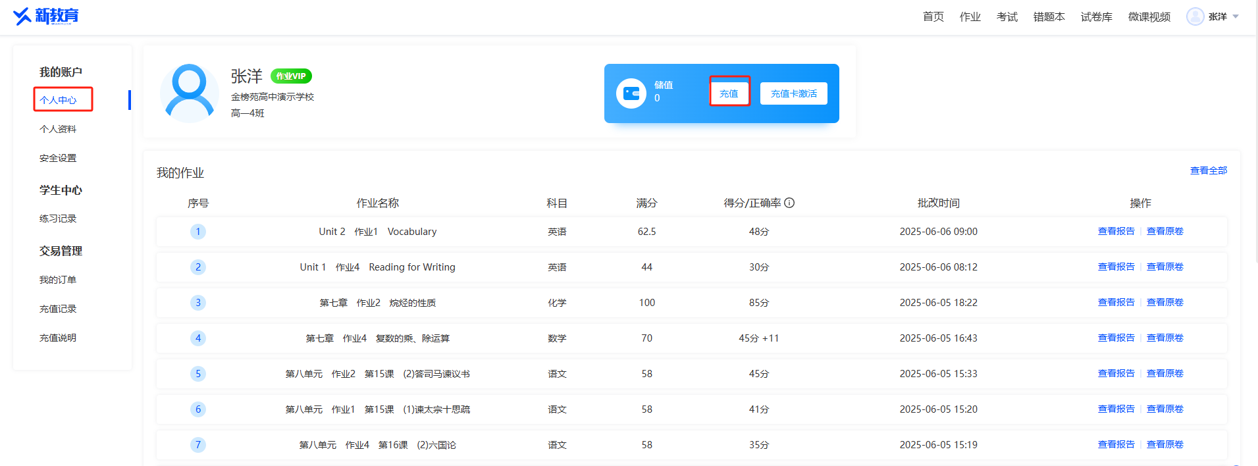Viewport: 1258px width, 466px height.
Task: Click the small user avatar in header
Action: pyautogui.click(x=1195, y=16)
